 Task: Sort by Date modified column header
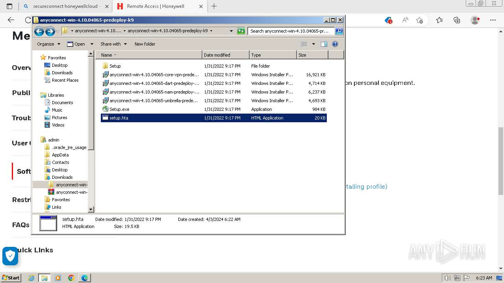click(x=226, y=55)
